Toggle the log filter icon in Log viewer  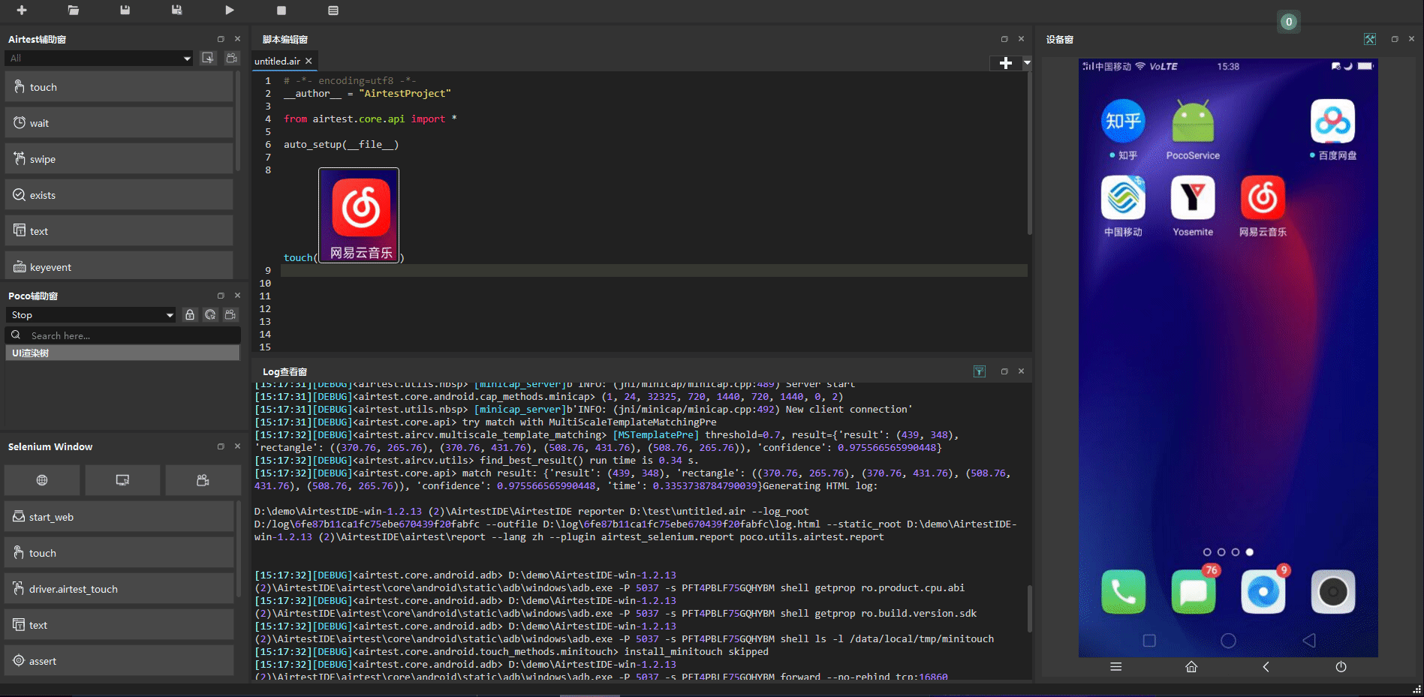coord(980,371)
